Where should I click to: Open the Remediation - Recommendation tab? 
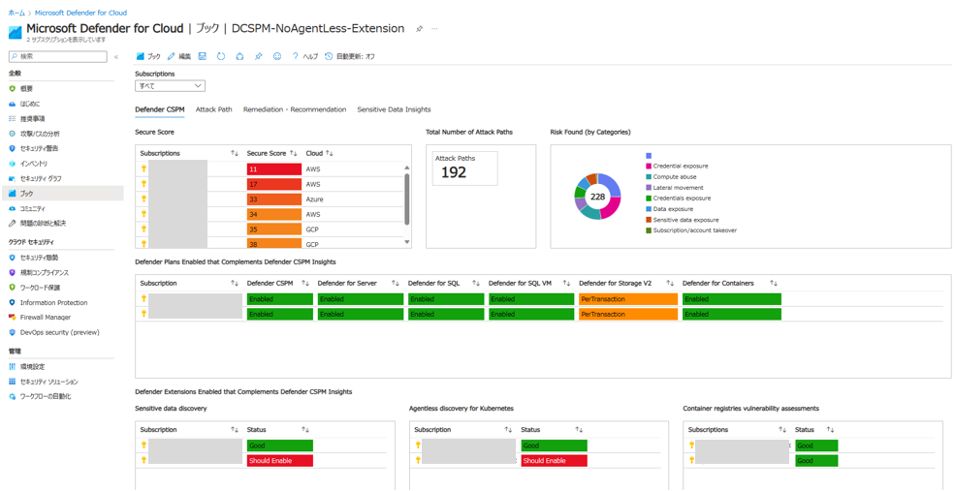295,109
